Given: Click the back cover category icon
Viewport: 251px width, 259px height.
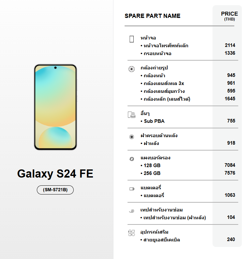Looking at the screenshot, I should (x=132, y=137).
